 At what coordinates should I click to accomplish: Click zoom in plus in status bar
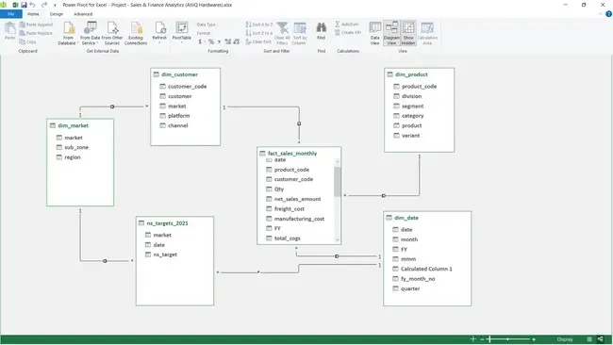coord(534,339)
